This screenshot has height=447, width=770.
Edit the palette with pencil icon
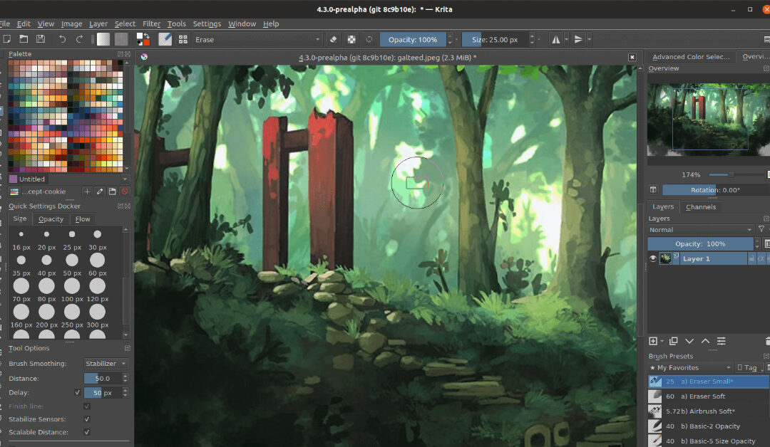100,191
